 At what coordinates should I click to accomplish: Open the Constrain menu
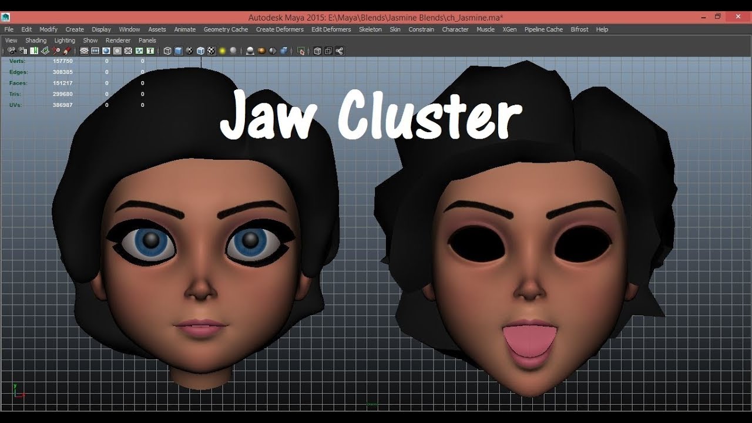(421, 29)
